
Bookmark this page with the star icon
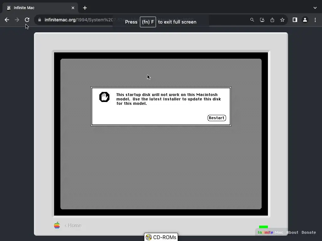(x=282, y=20)
